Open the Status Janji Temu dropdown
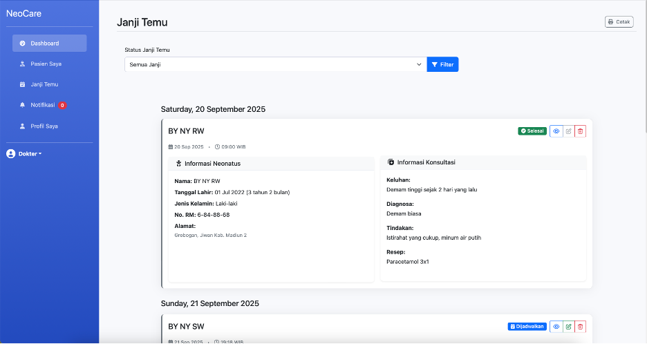This screenshot has width=647, height=344. 275,64
